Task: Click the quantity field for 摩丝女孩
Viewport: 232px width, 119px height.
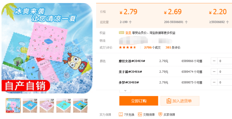Action: pyautogui.click(x=225, y=61)
